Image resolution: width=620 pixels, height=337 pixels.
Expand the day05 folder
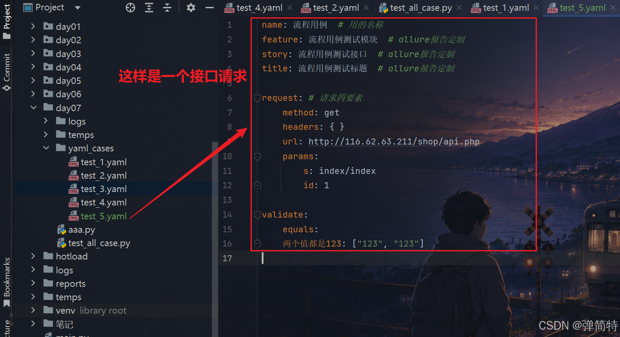click(33, 80)
